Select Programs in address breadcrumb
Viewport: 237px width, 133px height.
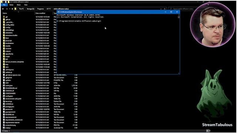pos(40,9)
